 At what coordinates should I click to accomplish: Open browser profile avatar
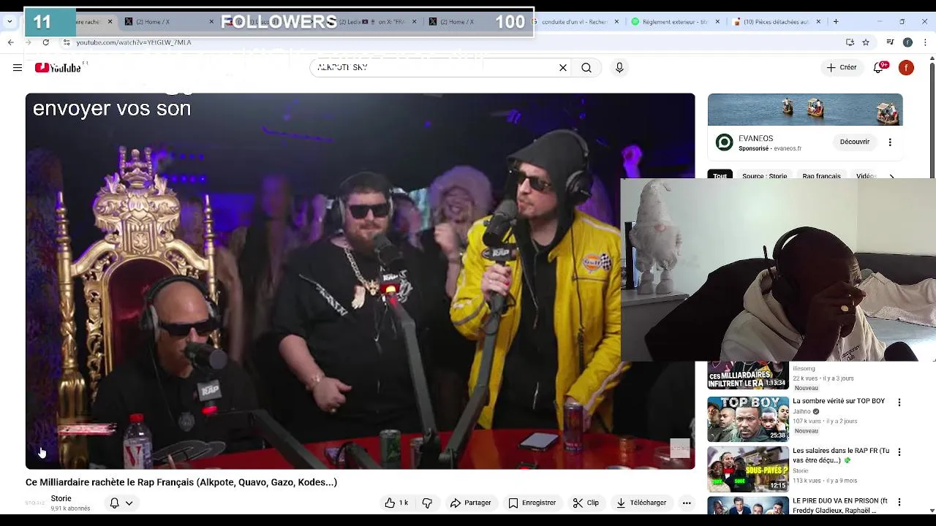(907, 42)
